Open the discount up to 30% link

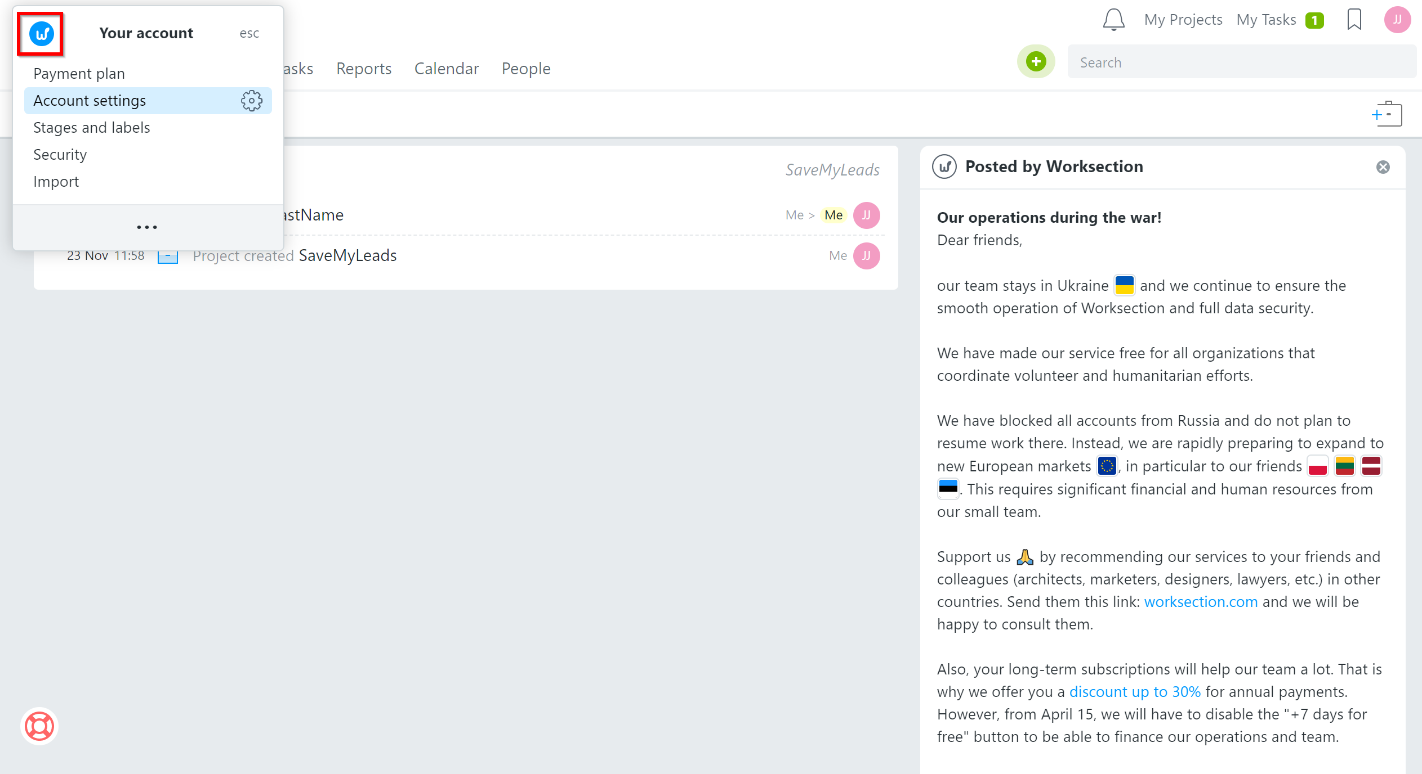point(1135,691)
